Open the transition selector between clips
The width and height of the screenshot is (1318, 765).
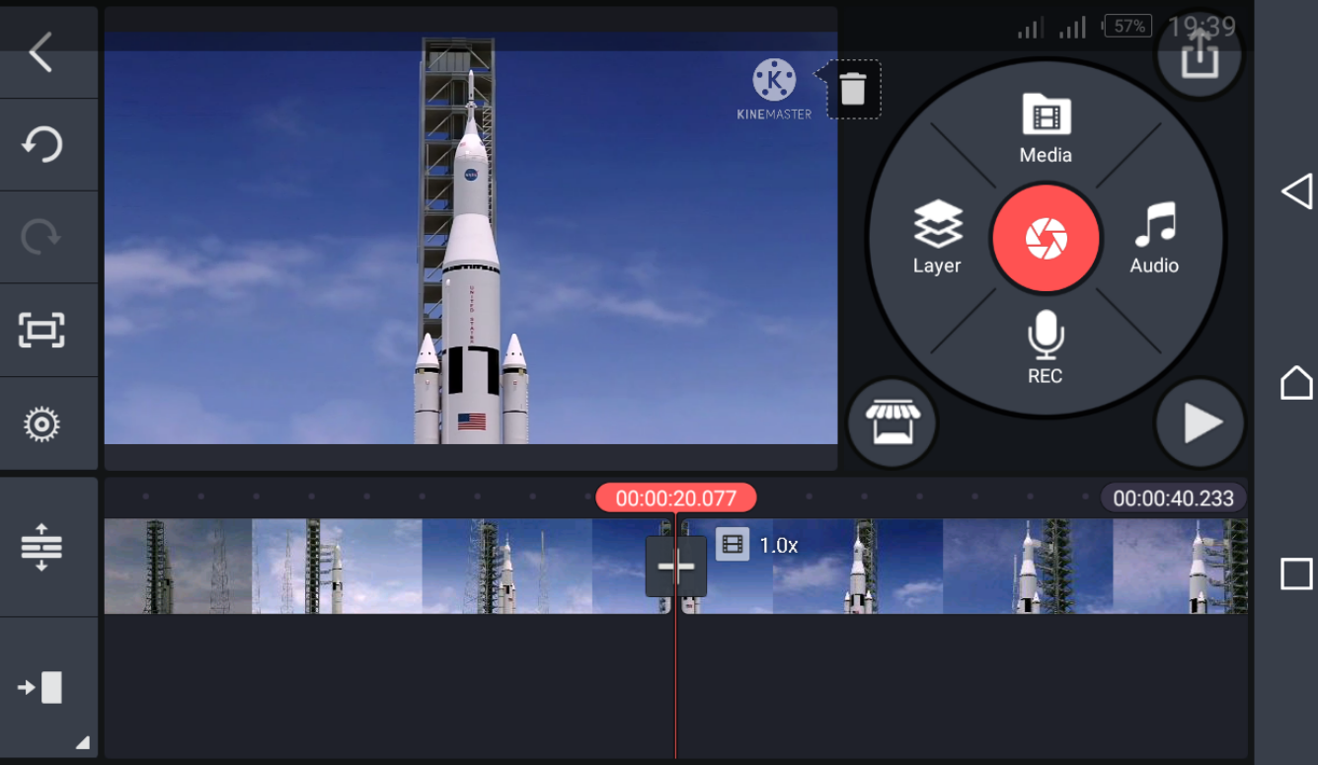(675, 565)
